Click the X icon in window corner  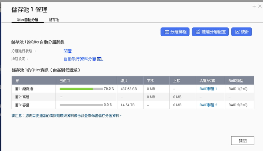coord(260,6)
